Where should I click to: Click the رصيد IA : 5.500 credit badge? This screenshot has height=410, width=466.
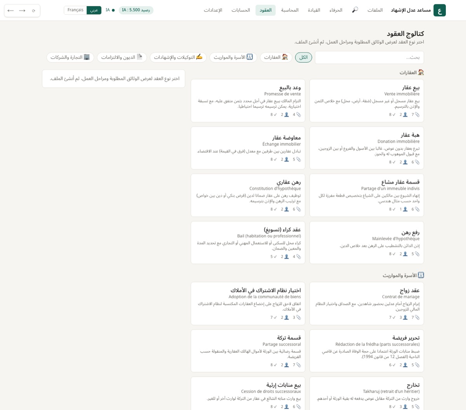pyautogui.click(x=136, y=10)
